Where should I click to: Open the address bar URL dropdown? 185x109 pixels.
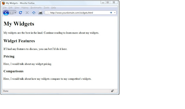pos(115,13)
